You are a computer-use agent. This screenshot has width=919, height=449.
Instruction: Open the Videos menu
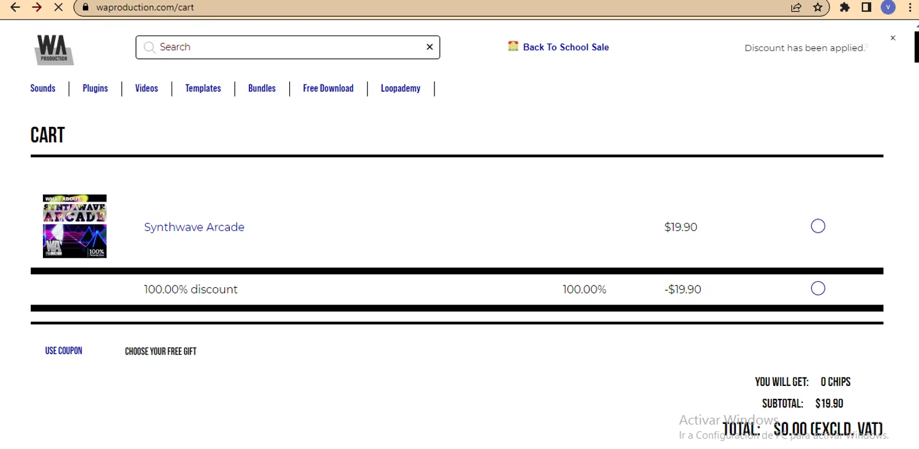pos(146,88)
